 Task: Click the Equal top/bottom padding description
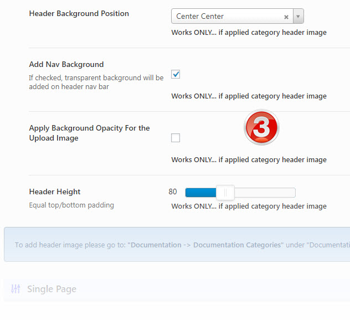pos(71,205)
